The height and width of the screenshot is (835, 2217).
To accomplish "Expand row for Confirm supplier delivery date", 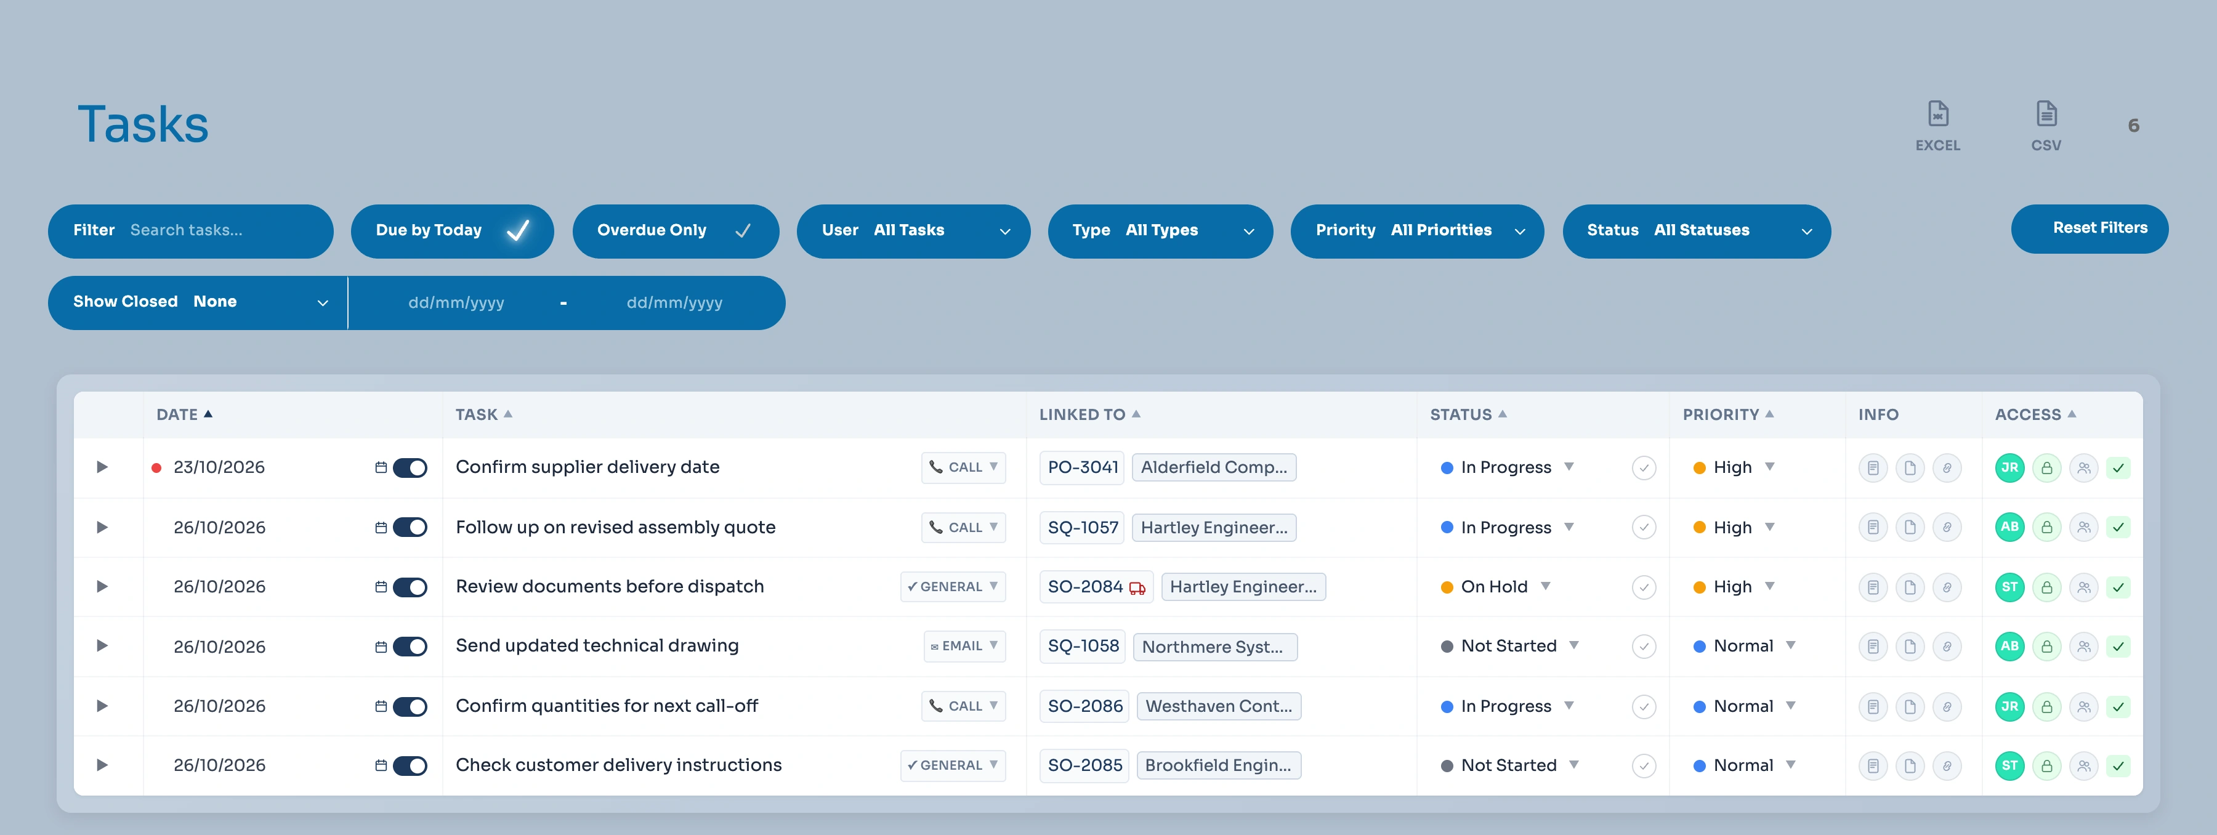I will tap(102, 467).
